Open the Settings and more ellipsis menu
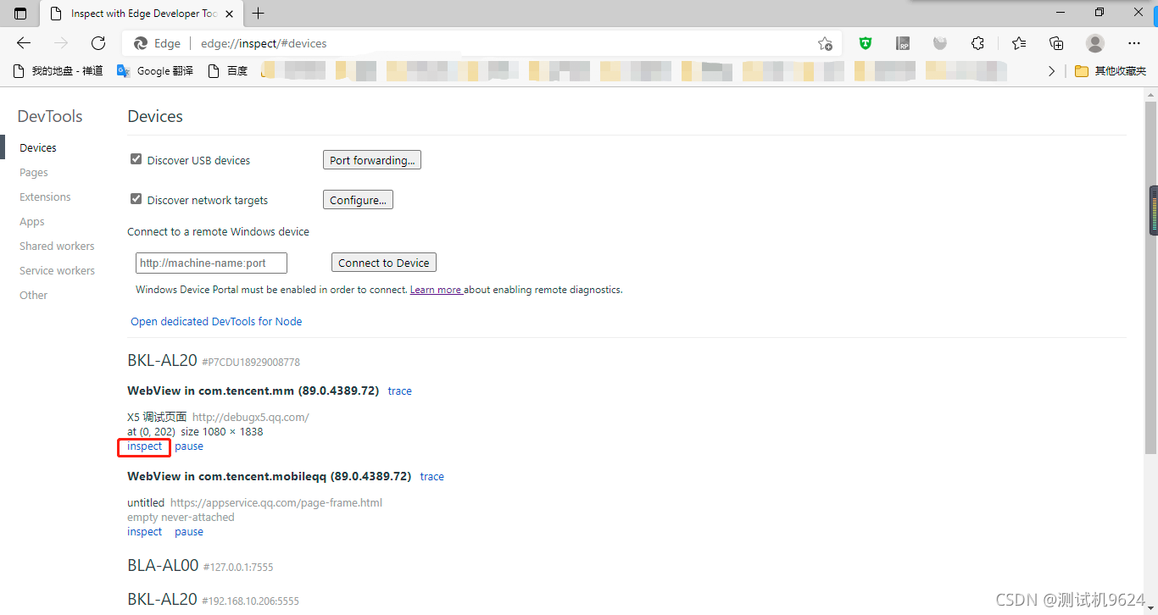 (1134, 43)
